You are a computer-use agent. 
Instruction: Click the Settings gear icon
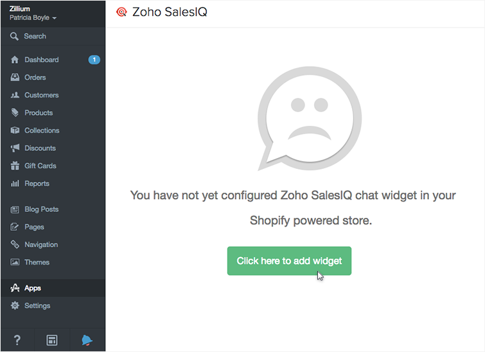15,306
